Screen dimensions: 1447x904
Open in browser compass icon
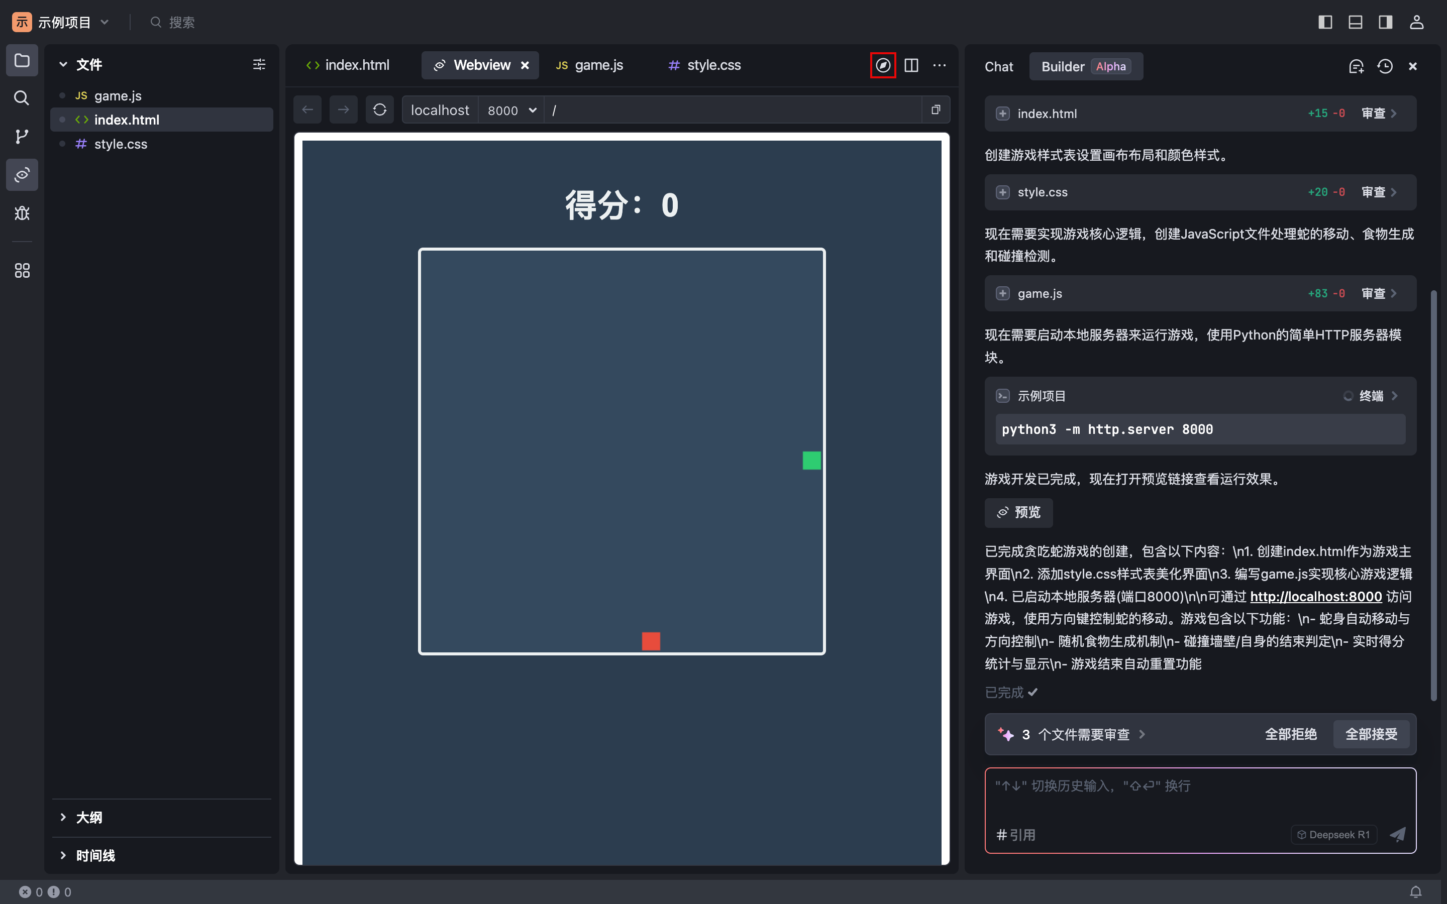click(x=883, y=65)
